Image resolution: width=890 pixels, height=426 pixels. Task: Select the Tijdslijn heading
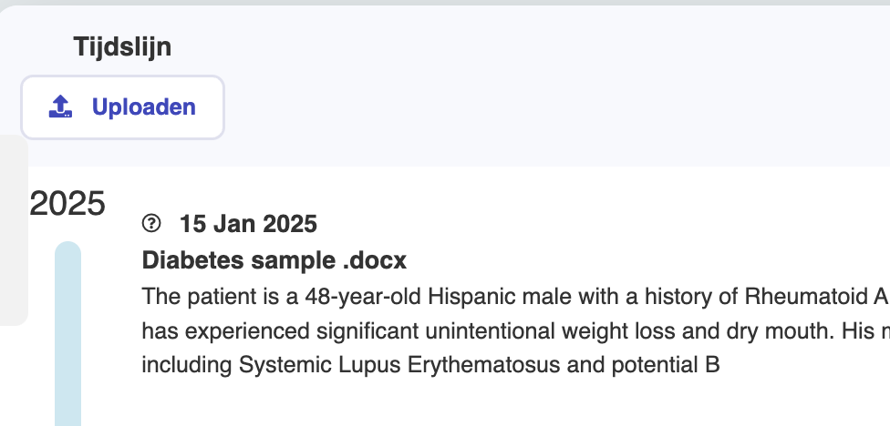pyautogui.click(x=122, y=47)
